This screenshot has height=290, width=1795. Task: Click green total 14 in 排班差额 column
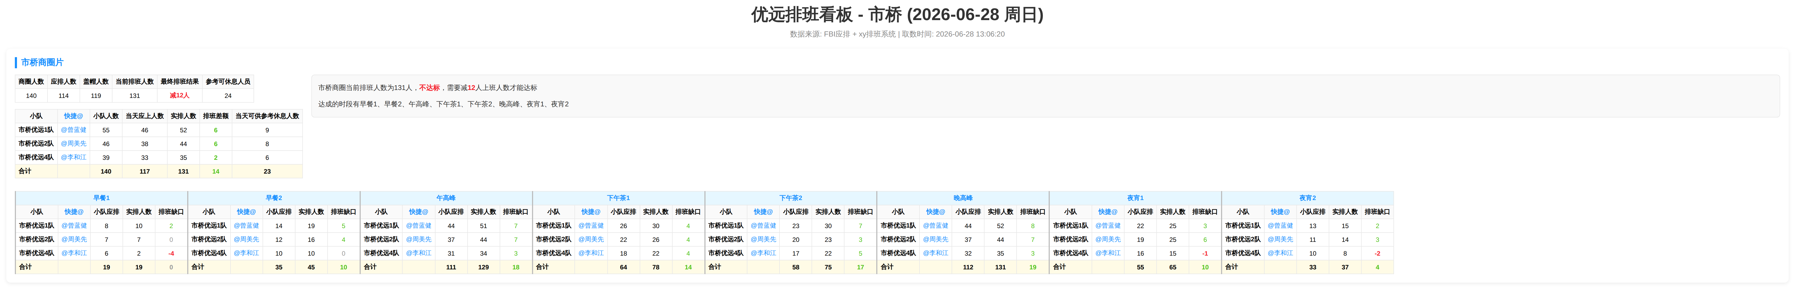pyautogui.click(x=216, y=172)
